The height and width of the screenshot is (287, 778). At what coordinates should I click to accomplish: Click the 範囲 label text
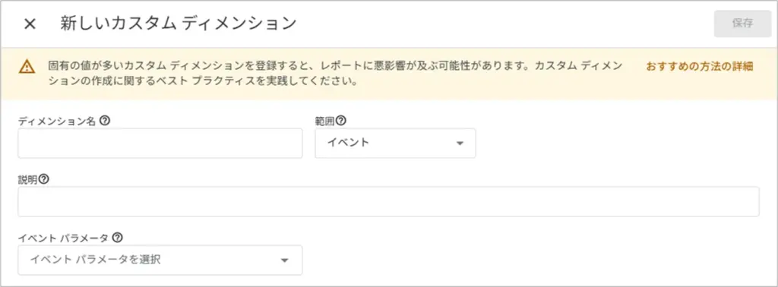[325, 121]
